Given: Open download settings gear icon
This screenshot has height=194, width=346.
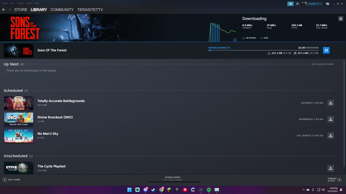Looking at the screenshot, I should (x=341, y=19).
